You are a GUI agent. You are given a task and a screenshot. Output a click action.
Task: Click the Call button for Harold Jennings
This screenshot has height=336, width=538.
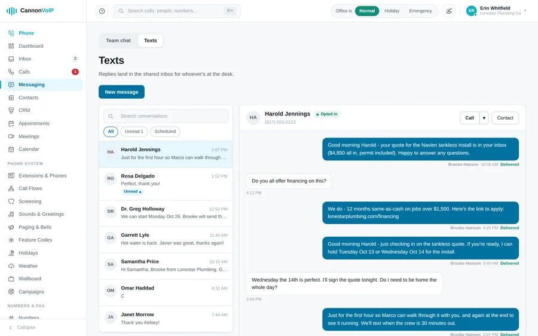[470, 118]
